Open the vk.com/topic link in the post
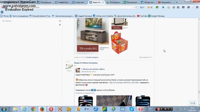The width and height of the screenshot is (200, 112). point(124,82)
